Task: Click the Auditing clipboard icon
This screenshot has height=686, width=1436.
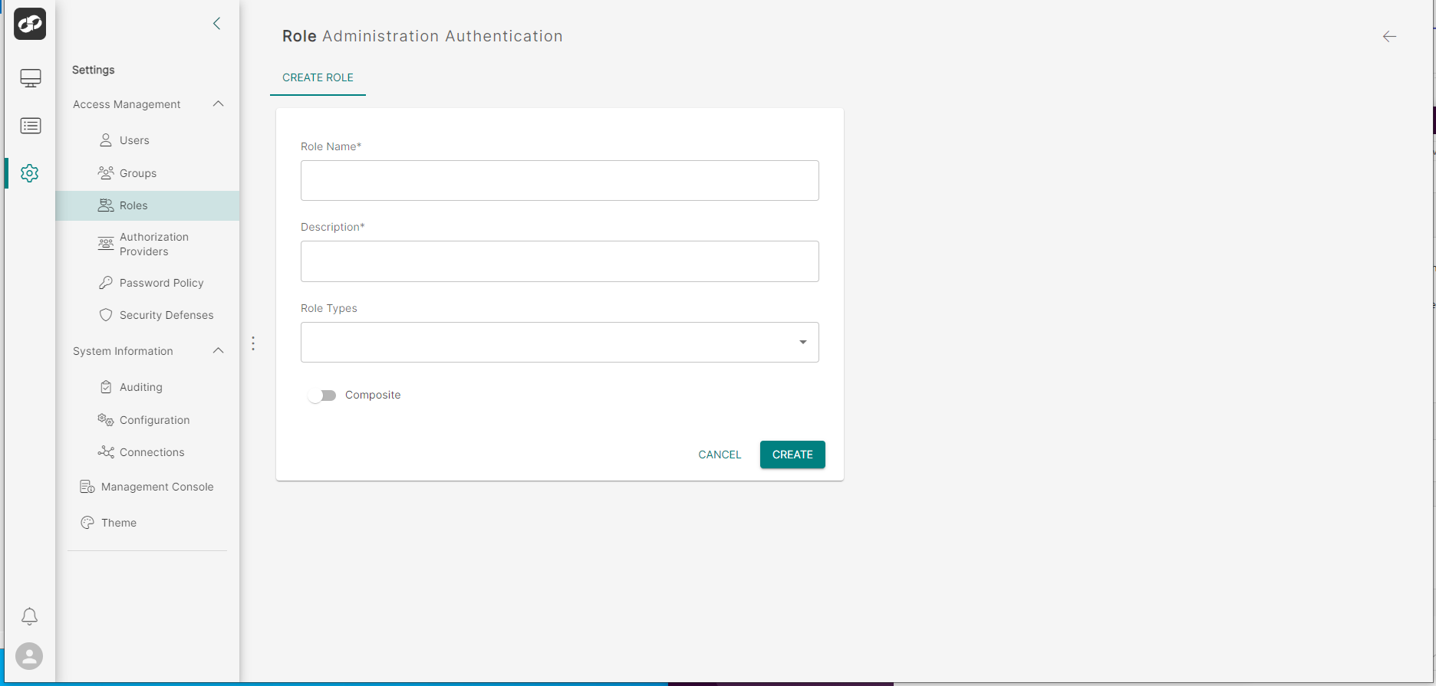Action: 106,387
